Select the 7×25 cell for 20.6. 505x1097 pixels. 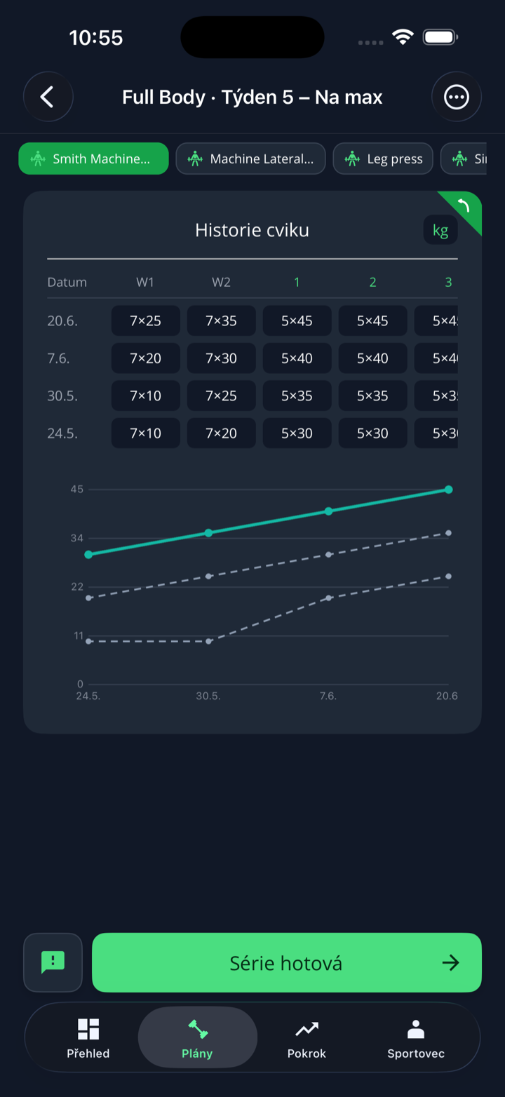(146, 321)
